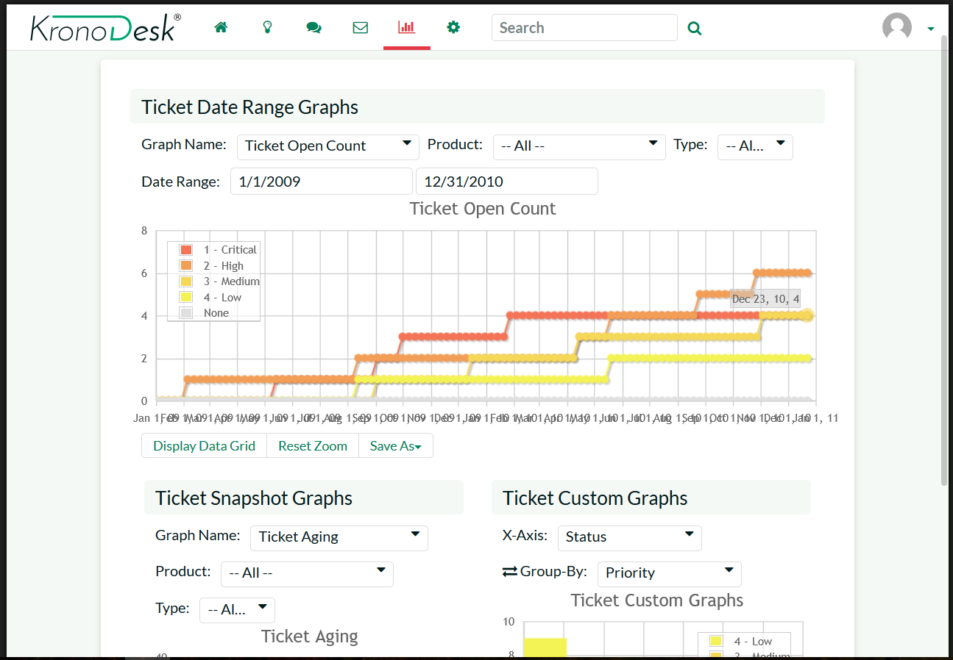Click the Display Data Grid button

(x=204, y=446)
